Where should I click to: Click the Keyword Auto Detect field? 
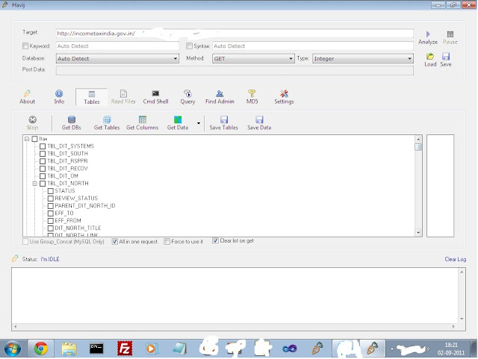(x=117, y=46)
